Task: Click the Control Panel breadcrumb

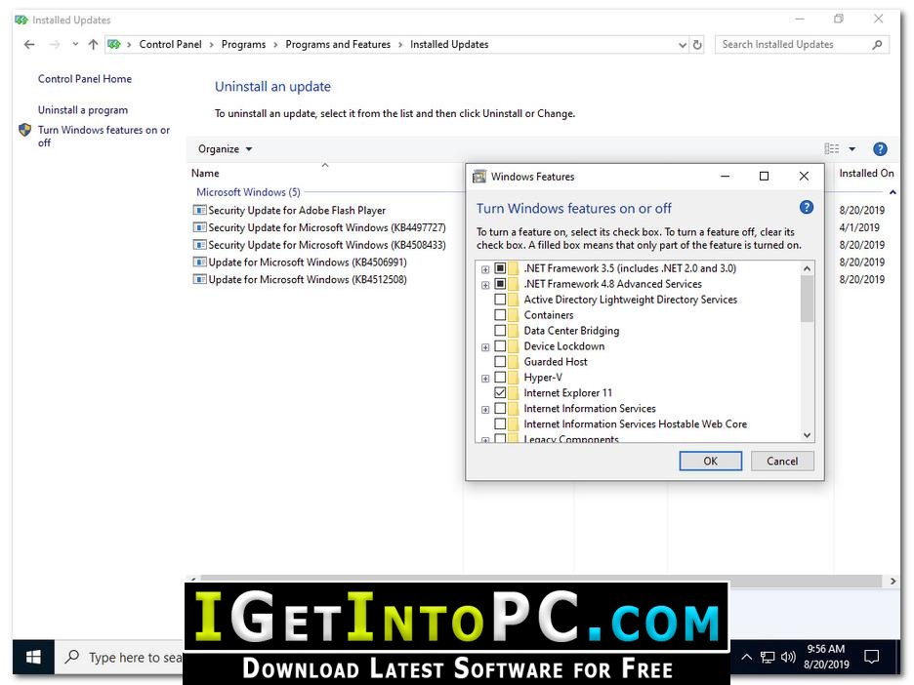Action: click(170, 44)
